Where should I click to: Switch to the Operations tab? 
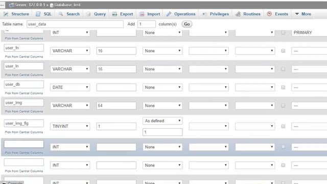[x=181, y=14]
